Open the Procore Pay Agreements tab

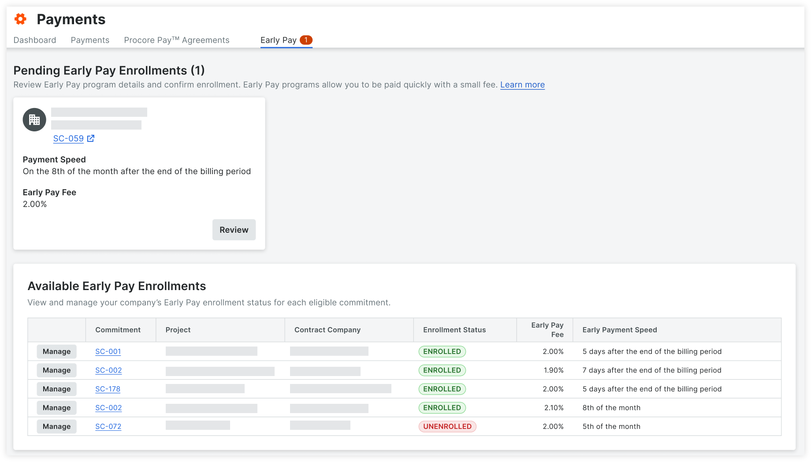click(x=177, y=40)
